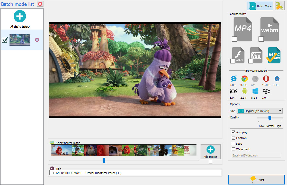
Task: Close the Batch mode list panel
Action: pyautogui.click(x=40, y=4)
